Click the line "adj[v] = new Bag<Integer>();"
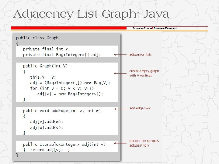219x164 pixels. point(70,94)
